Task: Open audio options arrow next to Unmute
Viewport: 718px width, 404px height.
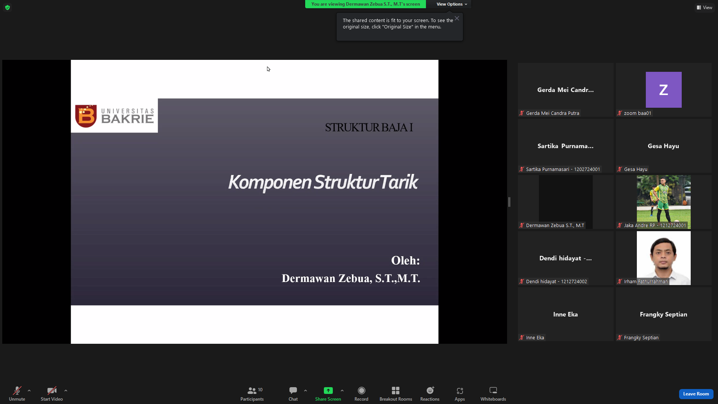Action: 29,391
